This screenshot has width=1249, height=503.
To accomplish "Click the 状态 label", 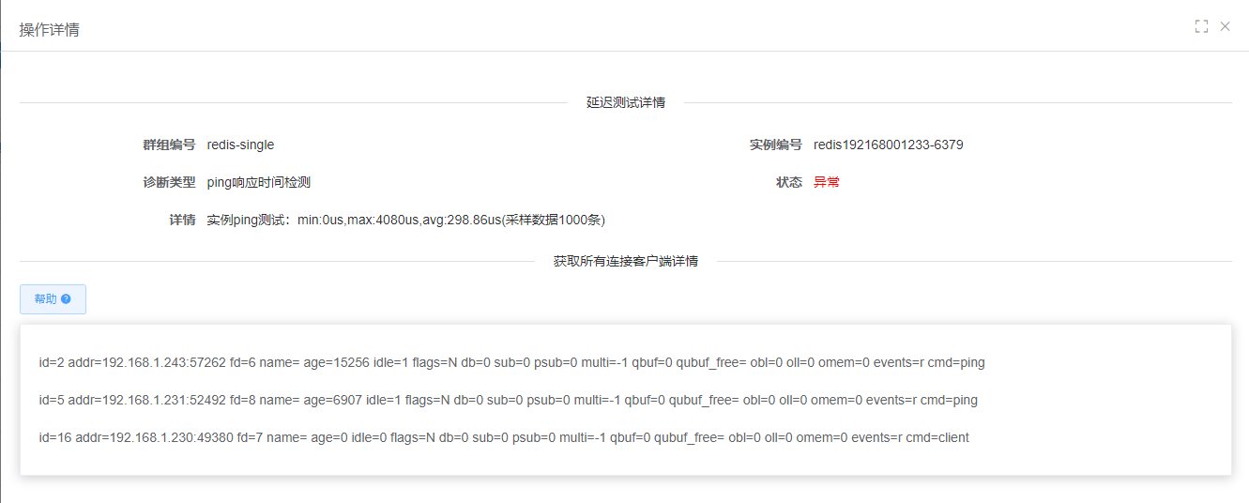I will click(x=789, y=182).
